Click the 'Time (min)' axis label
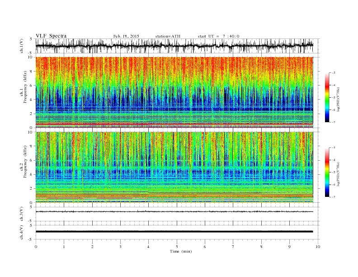Viewport: 358px width, 277px height. 181,251
